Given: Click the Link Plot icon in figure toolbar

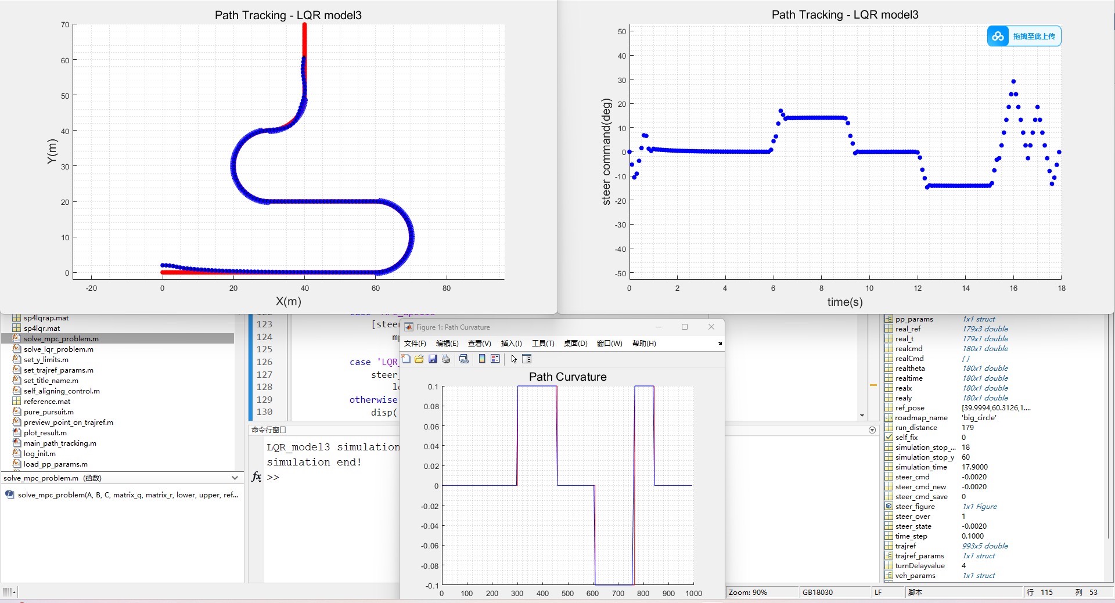Looking at the screenshot, I should (x=463, y=359).
